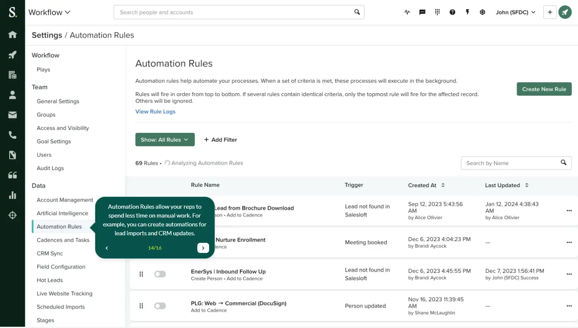Screen dimensions: 578x328
Task: Open more options for PLG Web Commercial rule
Action: (x=569, y=306)
